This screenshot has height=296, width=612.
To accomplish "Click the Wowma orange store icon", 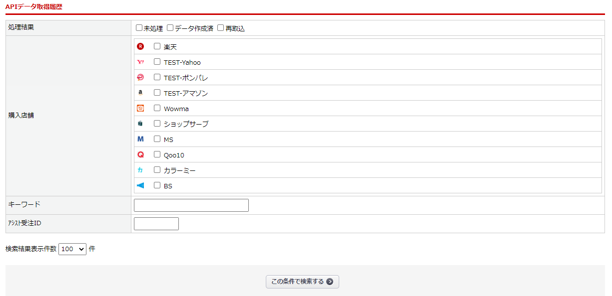I will click(140, 108).
